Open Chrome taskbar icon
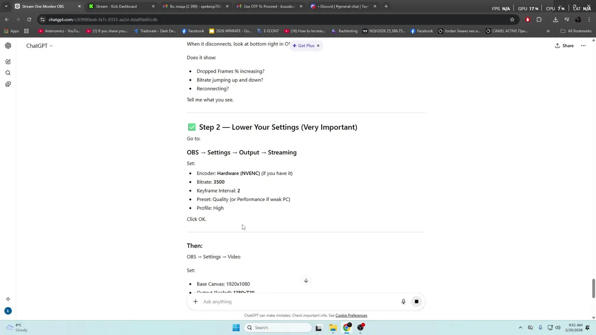This screenshot has height=335, width=596. point(347,328)
